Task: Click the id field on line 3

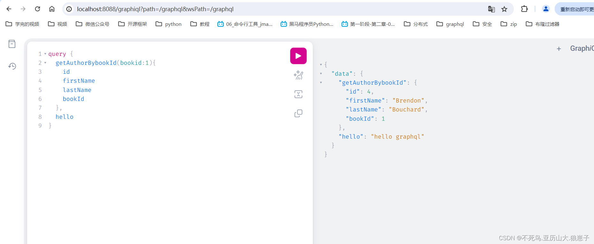Action: 66,72
